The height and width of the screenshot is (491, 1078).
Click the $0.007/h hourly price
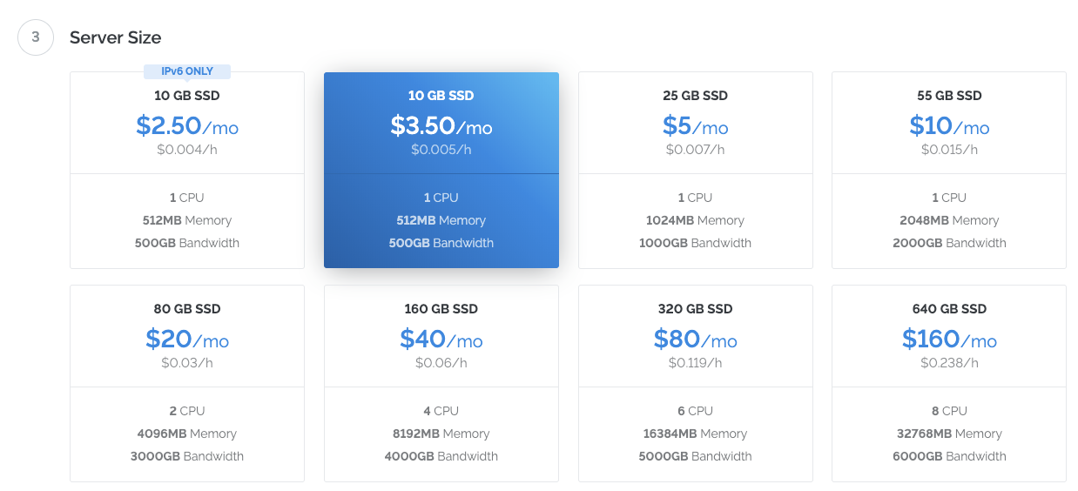click(696, 150)
